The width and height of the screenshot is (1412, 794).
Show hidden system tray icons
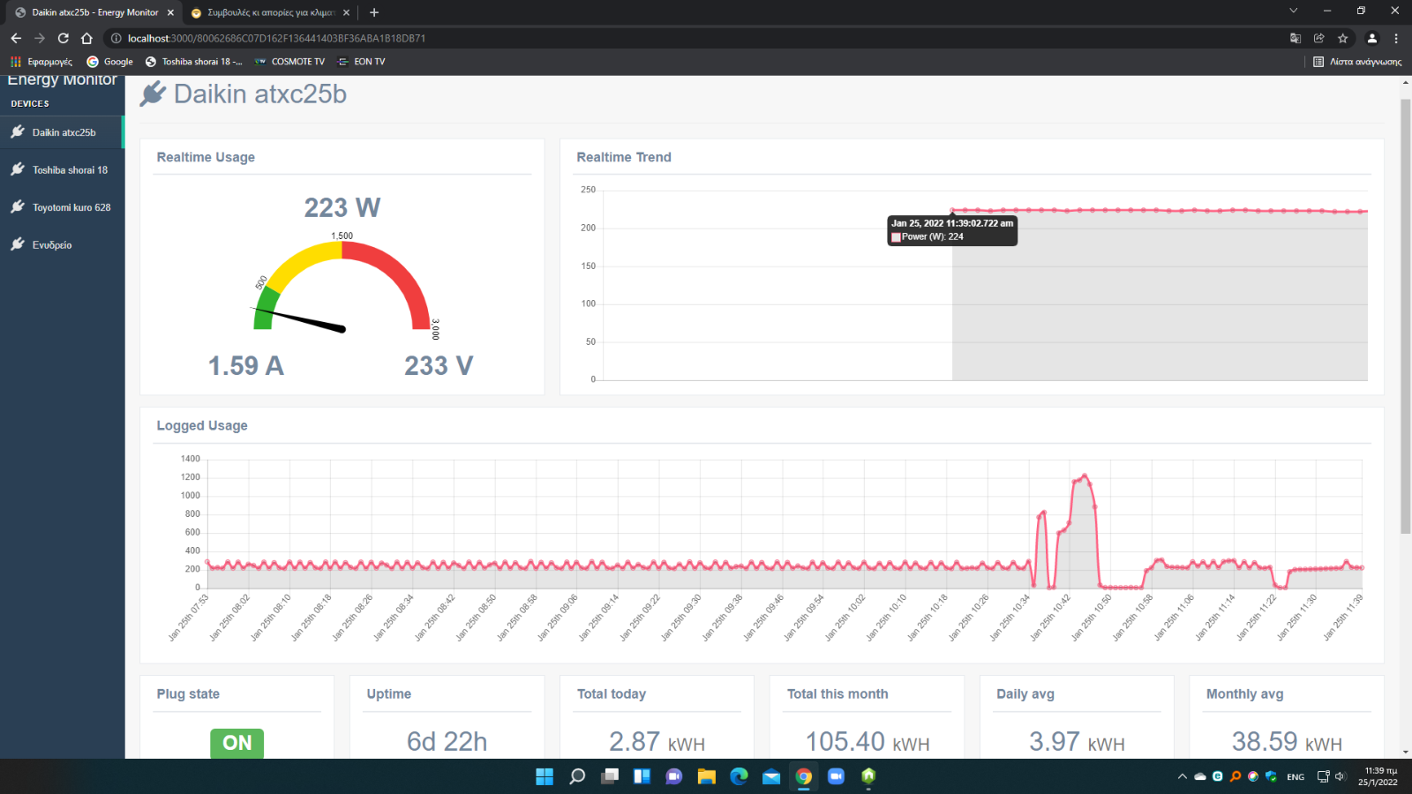1183,776
